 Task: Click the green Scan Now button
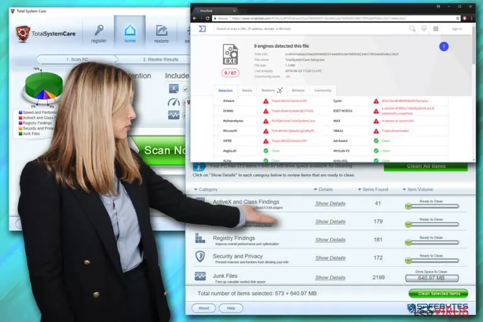[160, 150]
